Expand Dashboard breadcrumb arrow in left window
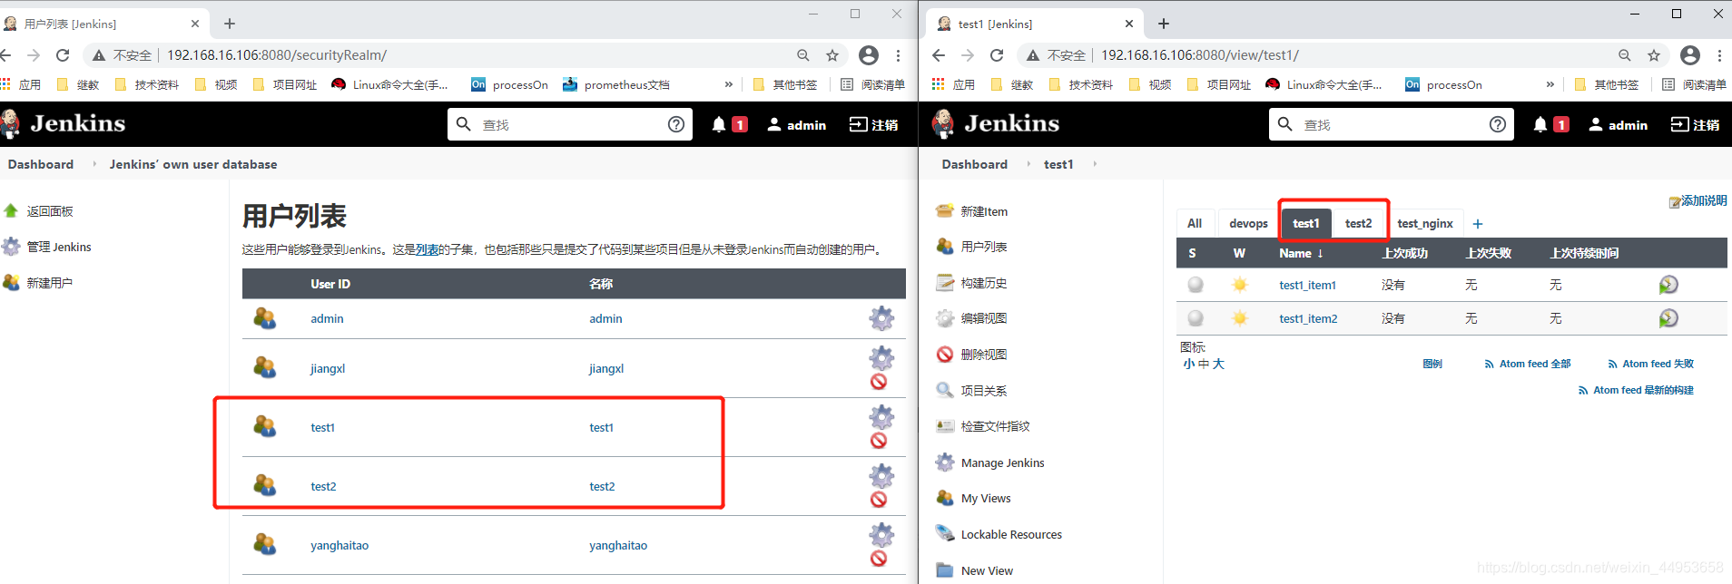 pos(94,164)
